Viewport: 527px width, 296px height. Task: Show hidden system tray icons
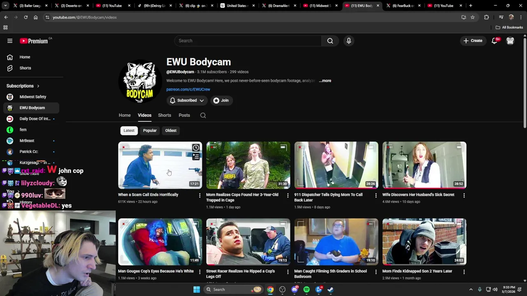(x=471, y=289)
